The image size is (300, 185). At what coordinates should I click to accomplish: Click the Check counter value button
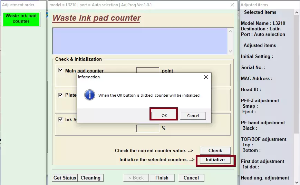215,150
